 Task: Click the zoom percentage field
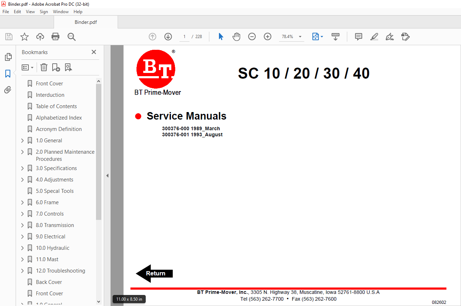287,37
